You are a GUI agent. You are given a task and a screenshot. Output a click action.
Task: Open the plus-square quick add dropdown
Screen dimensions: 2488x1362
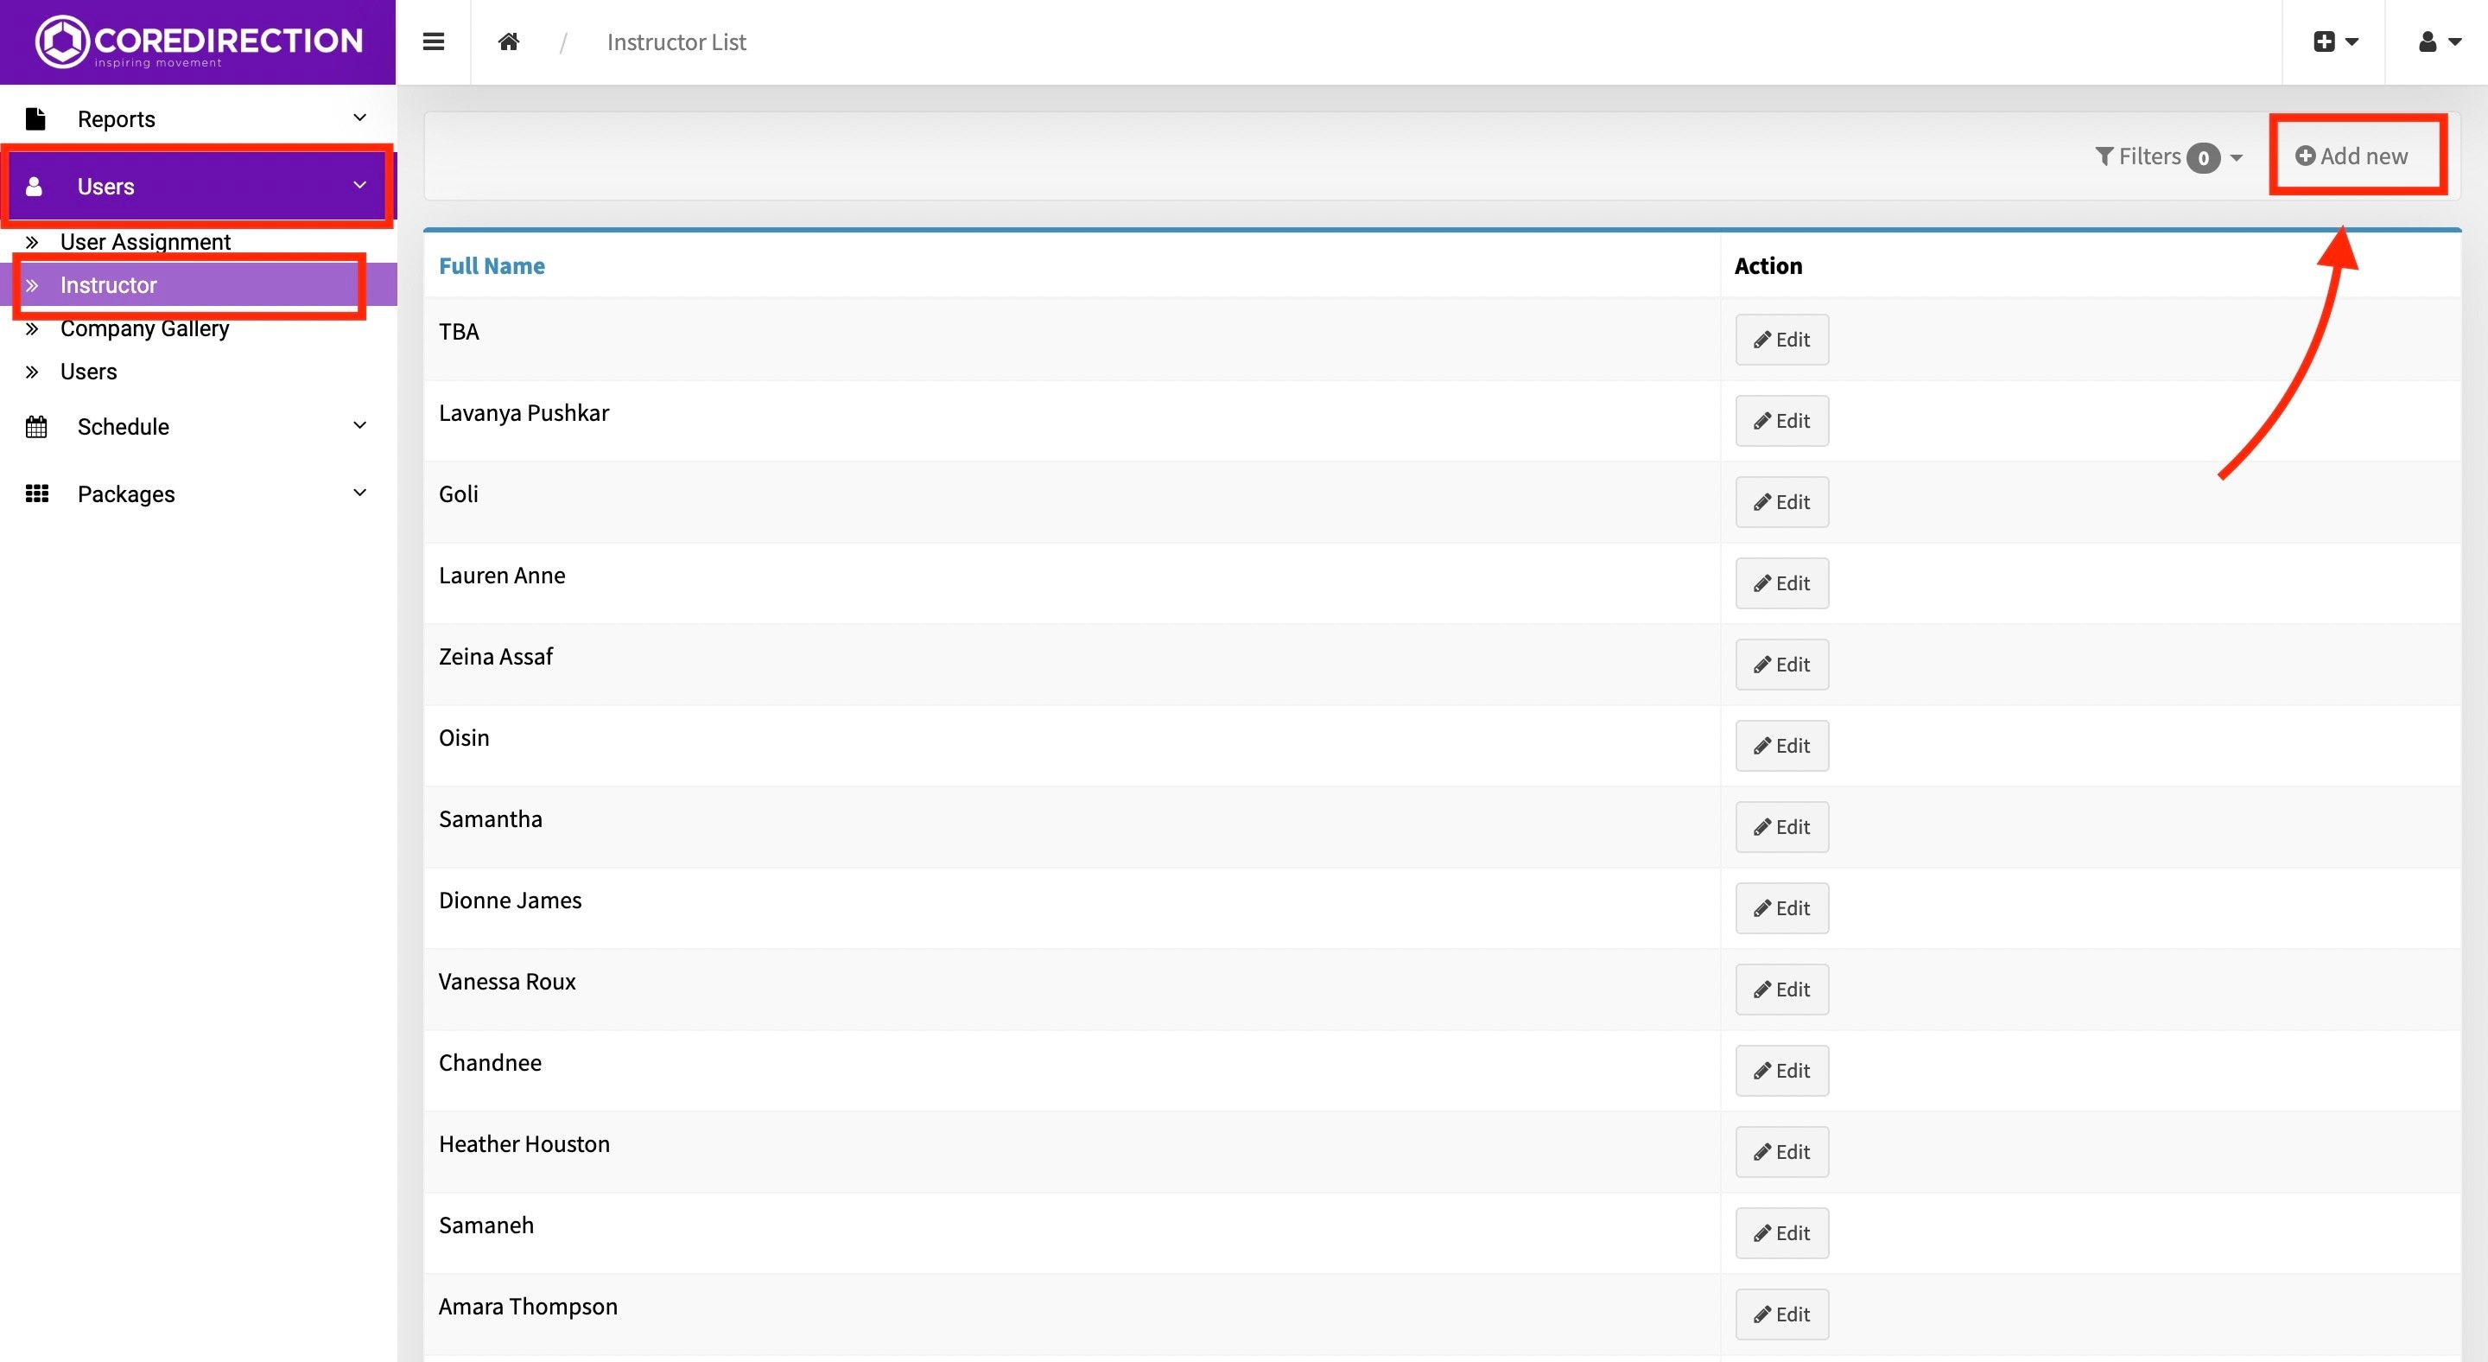coord(2335,41)
